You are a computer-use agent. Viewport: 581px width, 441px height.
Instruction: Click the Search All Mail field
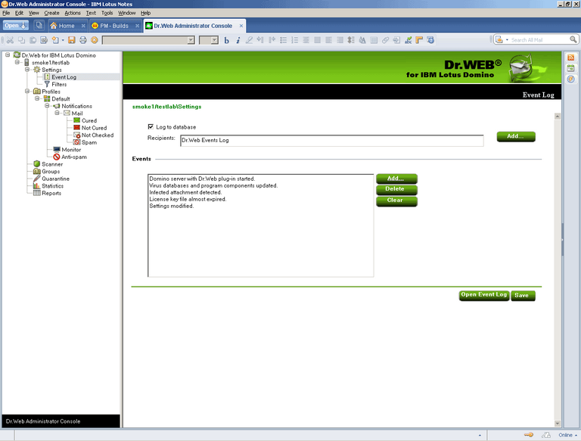pyautogui.click(x=539, y=39)
